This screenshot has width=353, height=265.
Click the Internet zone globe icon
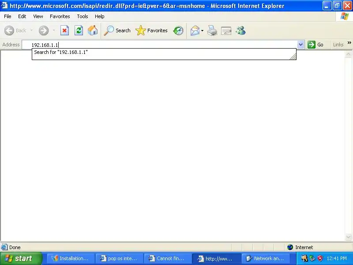pos(290,247)
